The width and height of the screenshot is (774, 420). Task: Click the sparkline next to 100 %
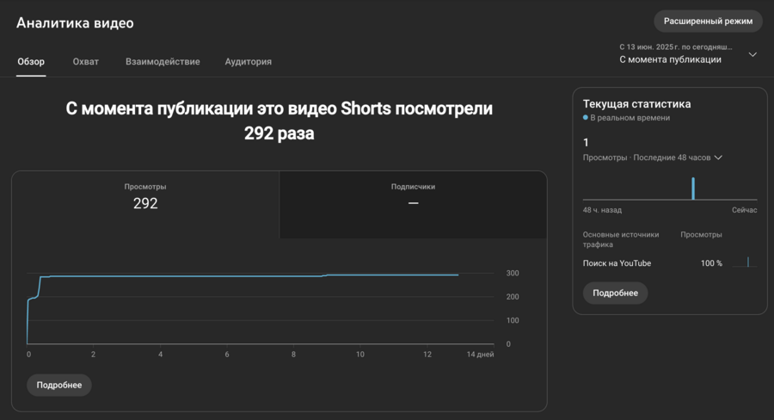(x=745, y=262)
